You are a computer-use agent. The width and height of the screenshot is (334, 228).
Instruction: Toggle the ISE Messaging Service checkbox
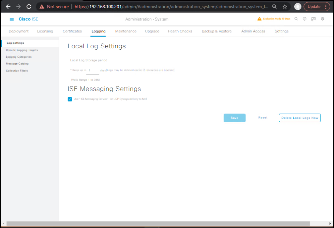click(70, 99)
